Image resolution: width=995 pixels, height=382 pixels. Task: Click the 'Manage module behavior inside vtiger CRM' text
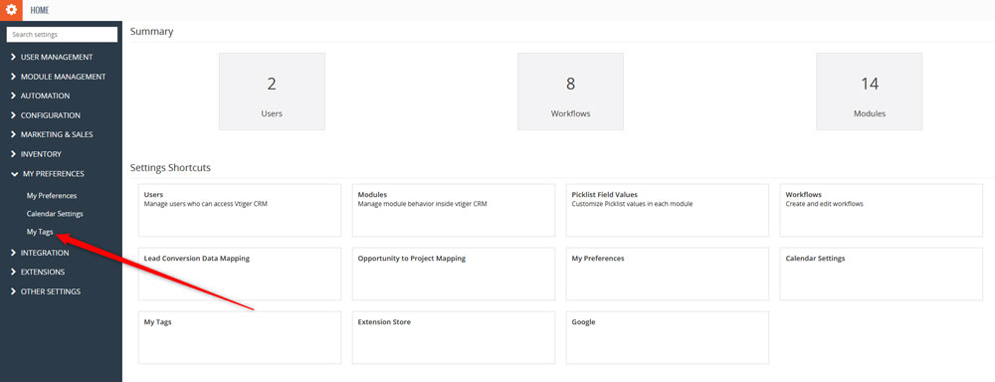pyautogui.click(x=422, y=204)
